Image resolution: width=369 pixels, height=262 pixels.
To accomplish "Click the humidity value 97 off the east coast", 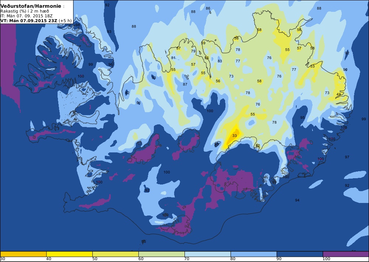I will click(x=347, y=157).
